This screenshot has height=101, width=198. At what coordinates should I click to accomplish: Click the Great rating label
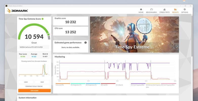[x=34, y=43]
